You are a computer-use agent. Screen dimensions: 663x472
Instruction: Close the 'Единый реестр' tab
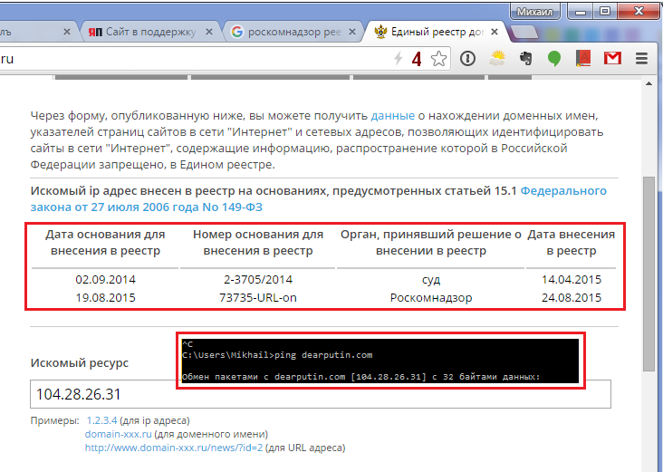[x=495, y=32]
